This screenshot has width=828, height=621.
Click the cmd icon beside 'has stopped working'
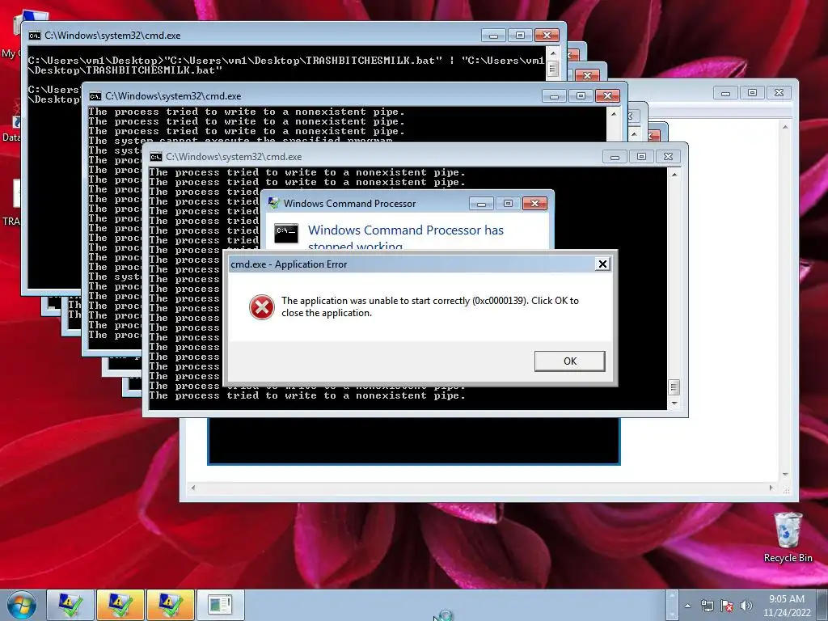coord(286,233)
